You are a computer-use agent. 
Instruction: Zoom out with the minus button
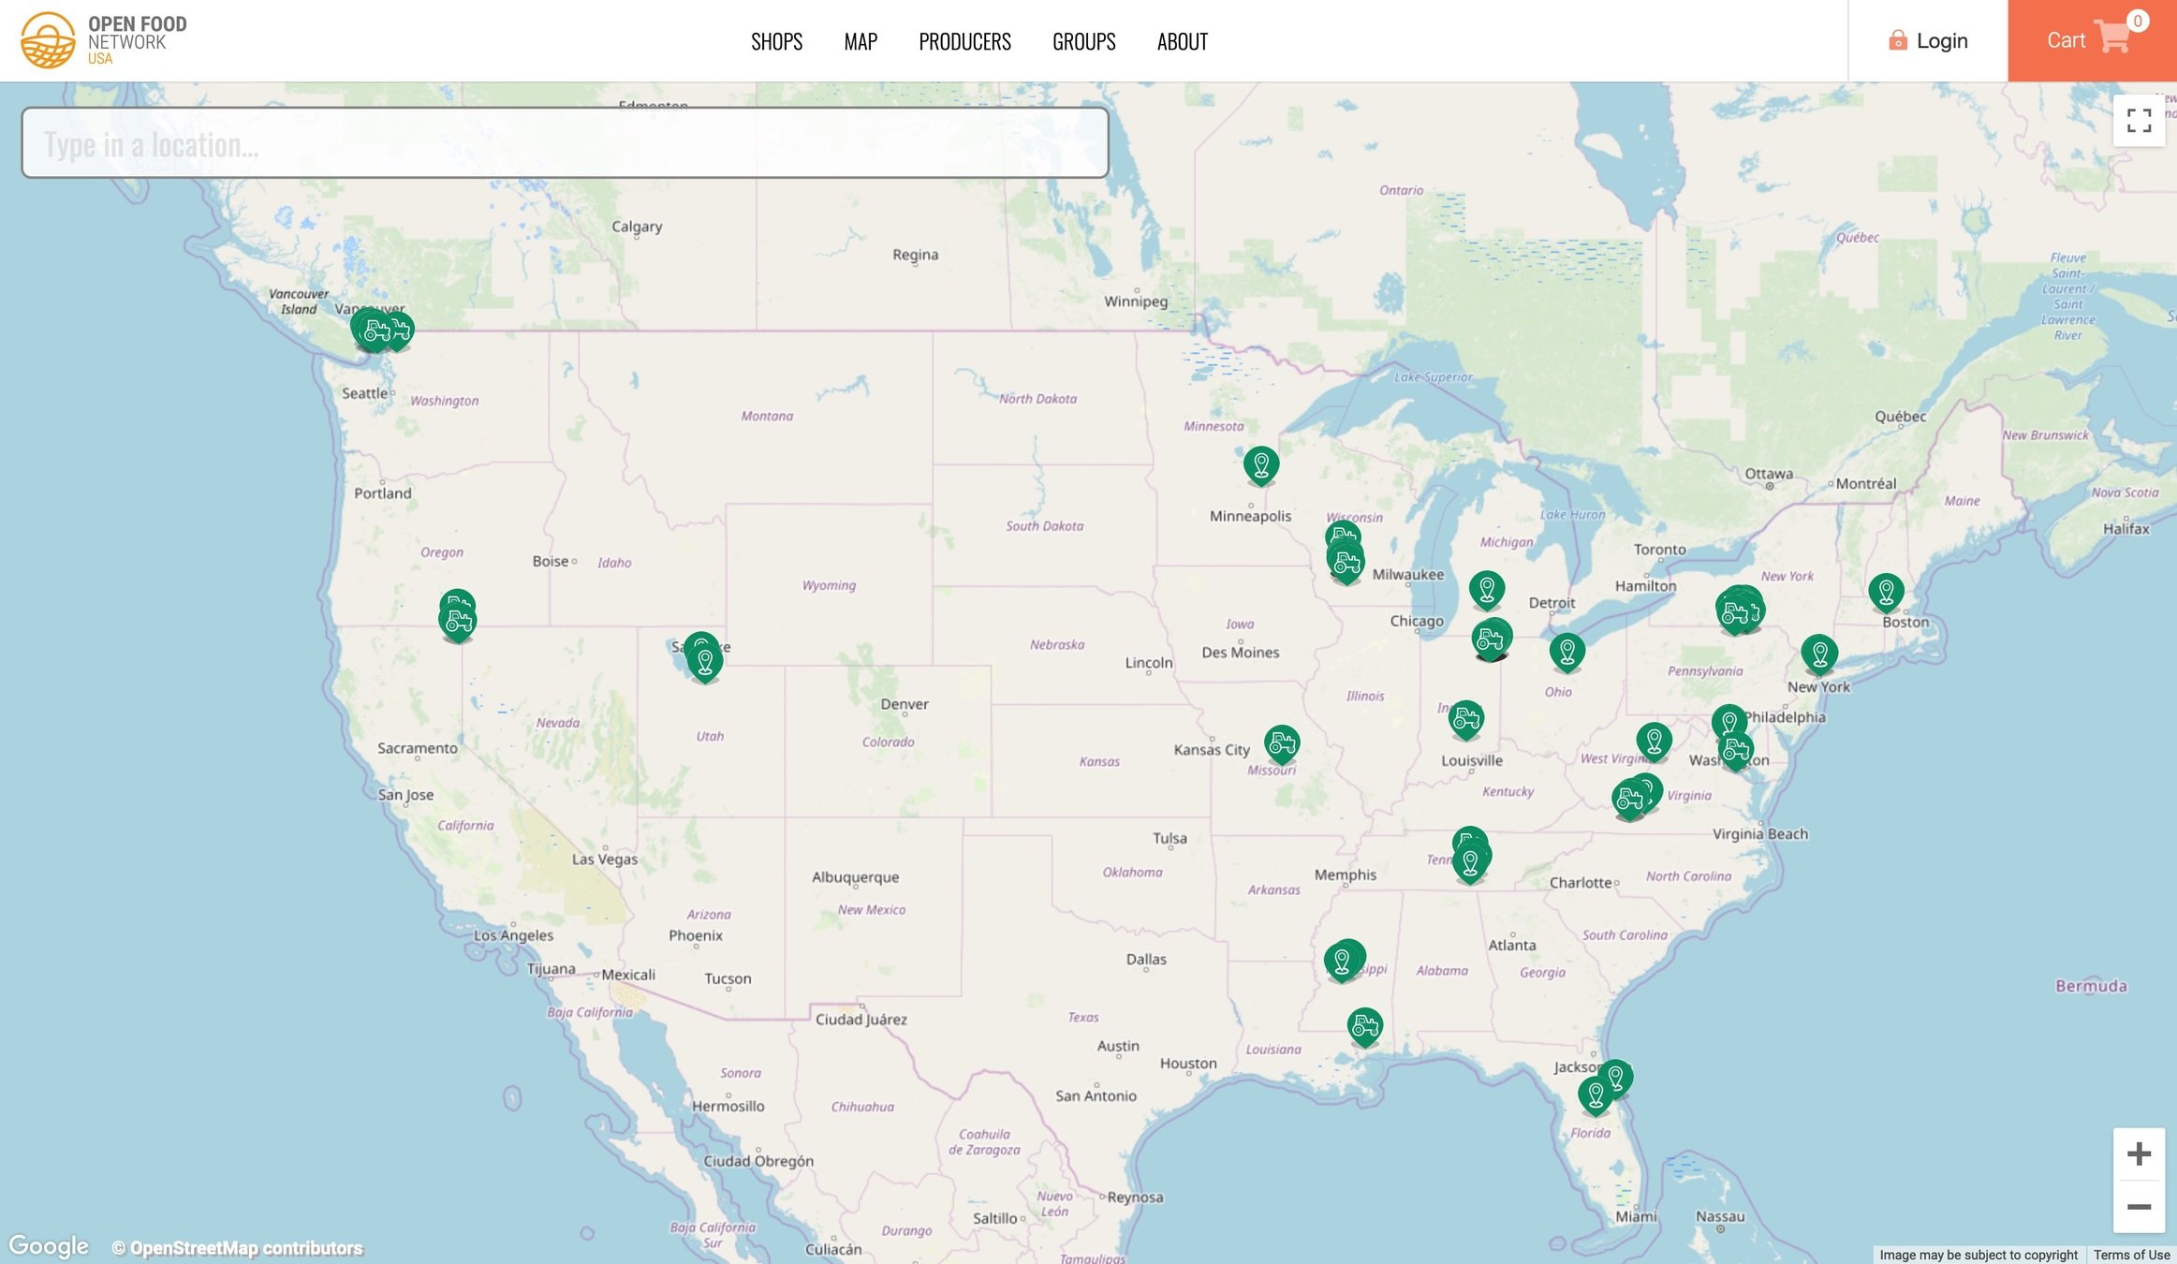2139,1207
